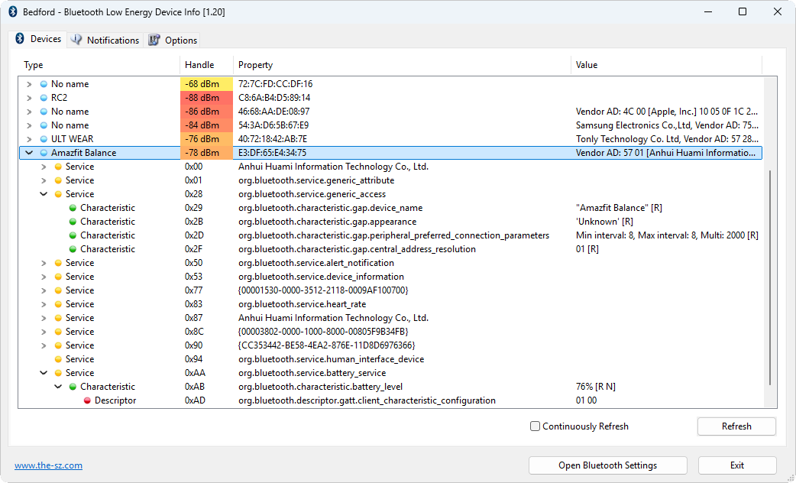Viewport: 796px width, 483px height.
Task: Collapse the Amazfit Balance device node
Action: (29, 153)
